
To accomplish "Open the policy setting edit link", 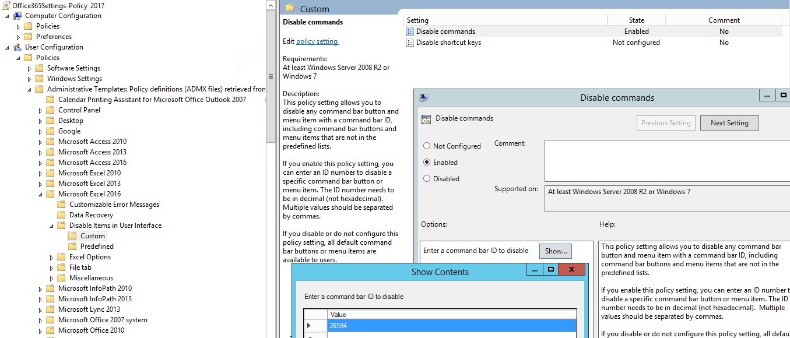I will (x=317, y=41).
